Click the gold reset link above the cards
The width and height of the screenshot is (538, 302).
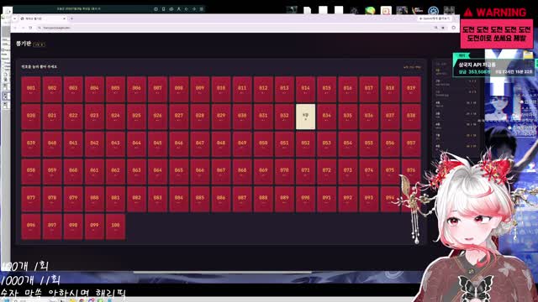(412, 67)
